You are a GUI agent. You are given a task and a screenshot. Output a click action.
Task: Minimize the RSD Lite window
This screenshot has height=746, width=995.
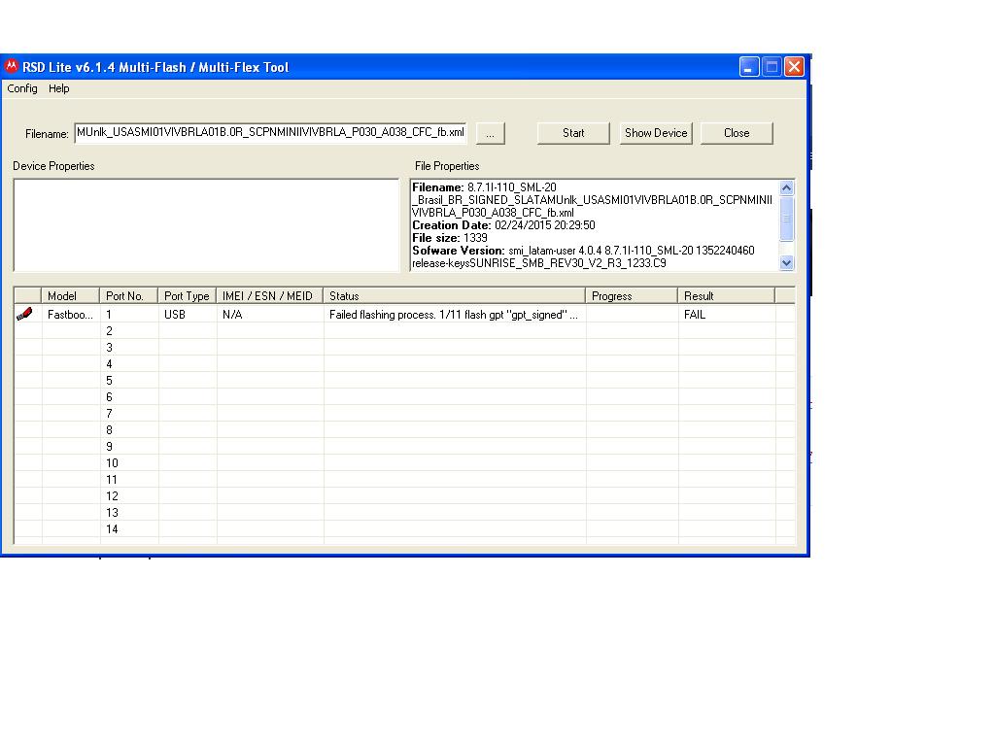coord(749,67)
